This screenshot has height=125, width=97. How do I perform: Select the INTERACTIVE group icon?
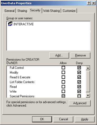point(10,24)
